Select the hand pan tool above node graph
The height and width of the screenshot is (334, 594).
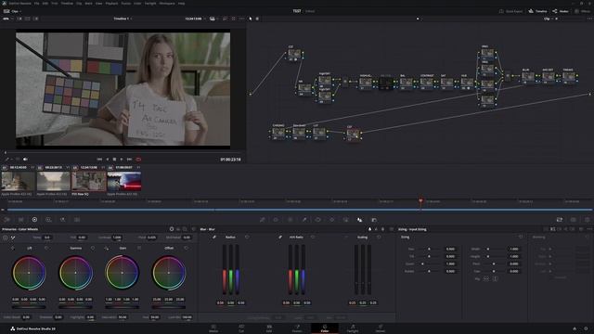pyautogui.click(x=257, y=19)
